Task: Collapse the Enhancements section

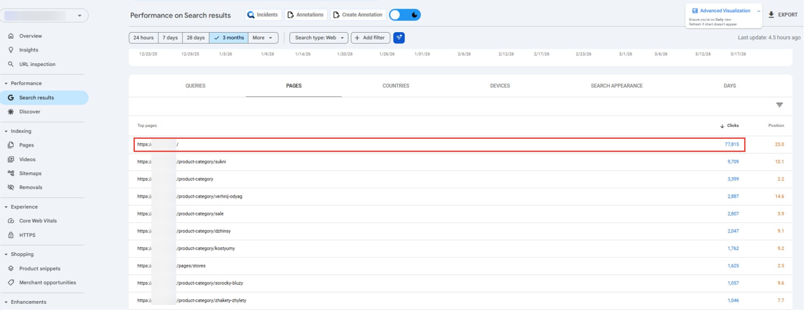Action: tap(6, 303)
